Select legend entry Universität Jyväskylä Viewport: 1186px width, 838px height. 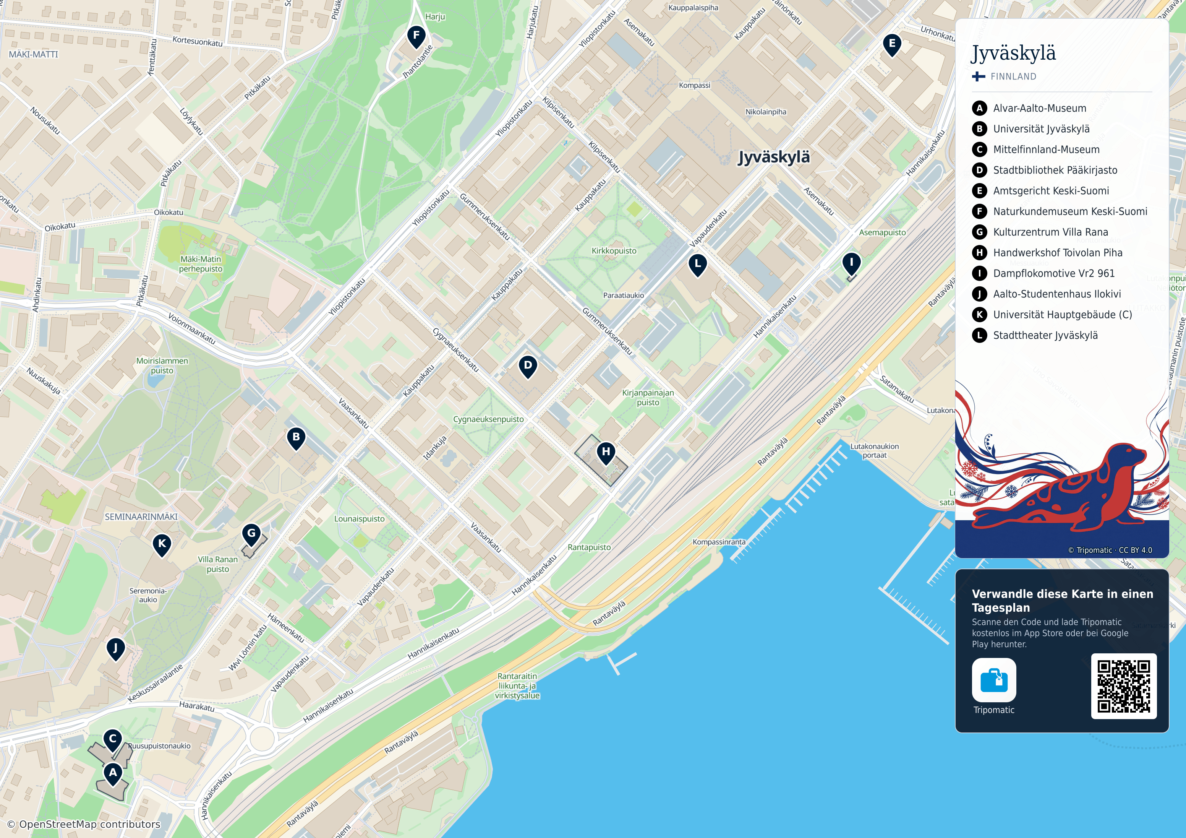1041,129
